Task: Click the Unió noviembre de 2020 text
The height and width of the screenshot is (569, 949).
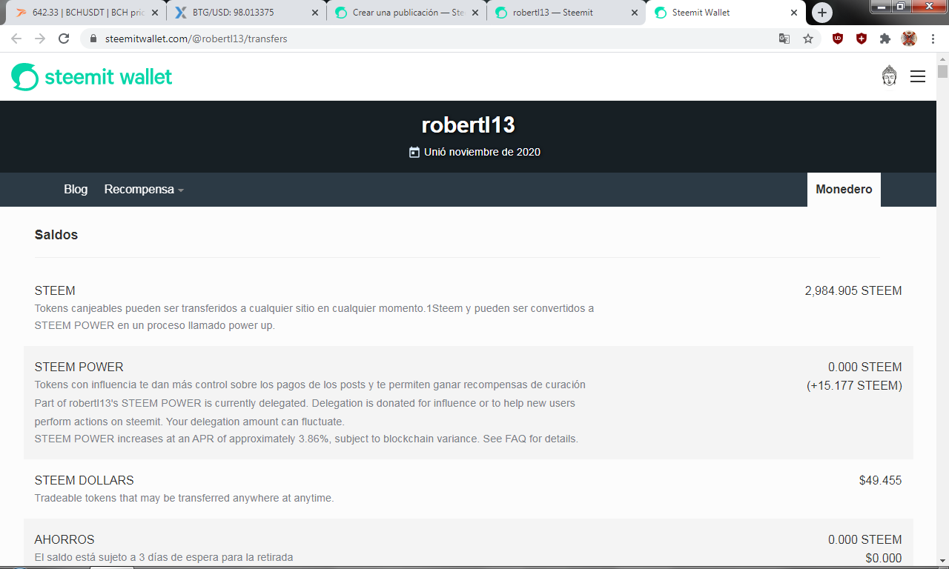Action: coord(482,152)
